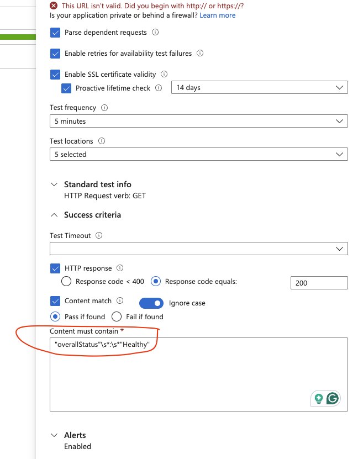This screenshot has width=358, height=459.
Task: Click the response code 200 input field
Action: [x=319, y=283]
